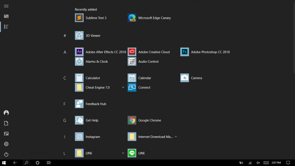Open Feedback Hub icon

click(79, 104)
